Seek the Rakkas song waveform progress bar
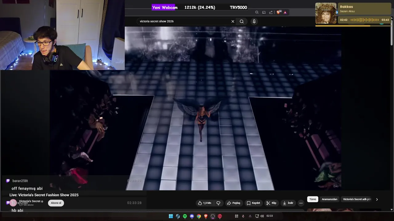 [x=364, y=20]
